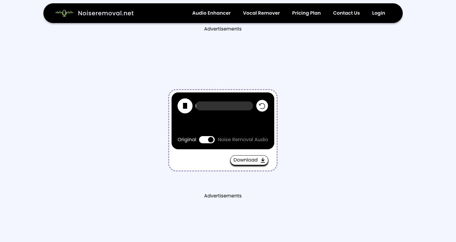
Task: Click the 'Original' label next to the switch
Action: pyautogui.click(x=187, y=140)
